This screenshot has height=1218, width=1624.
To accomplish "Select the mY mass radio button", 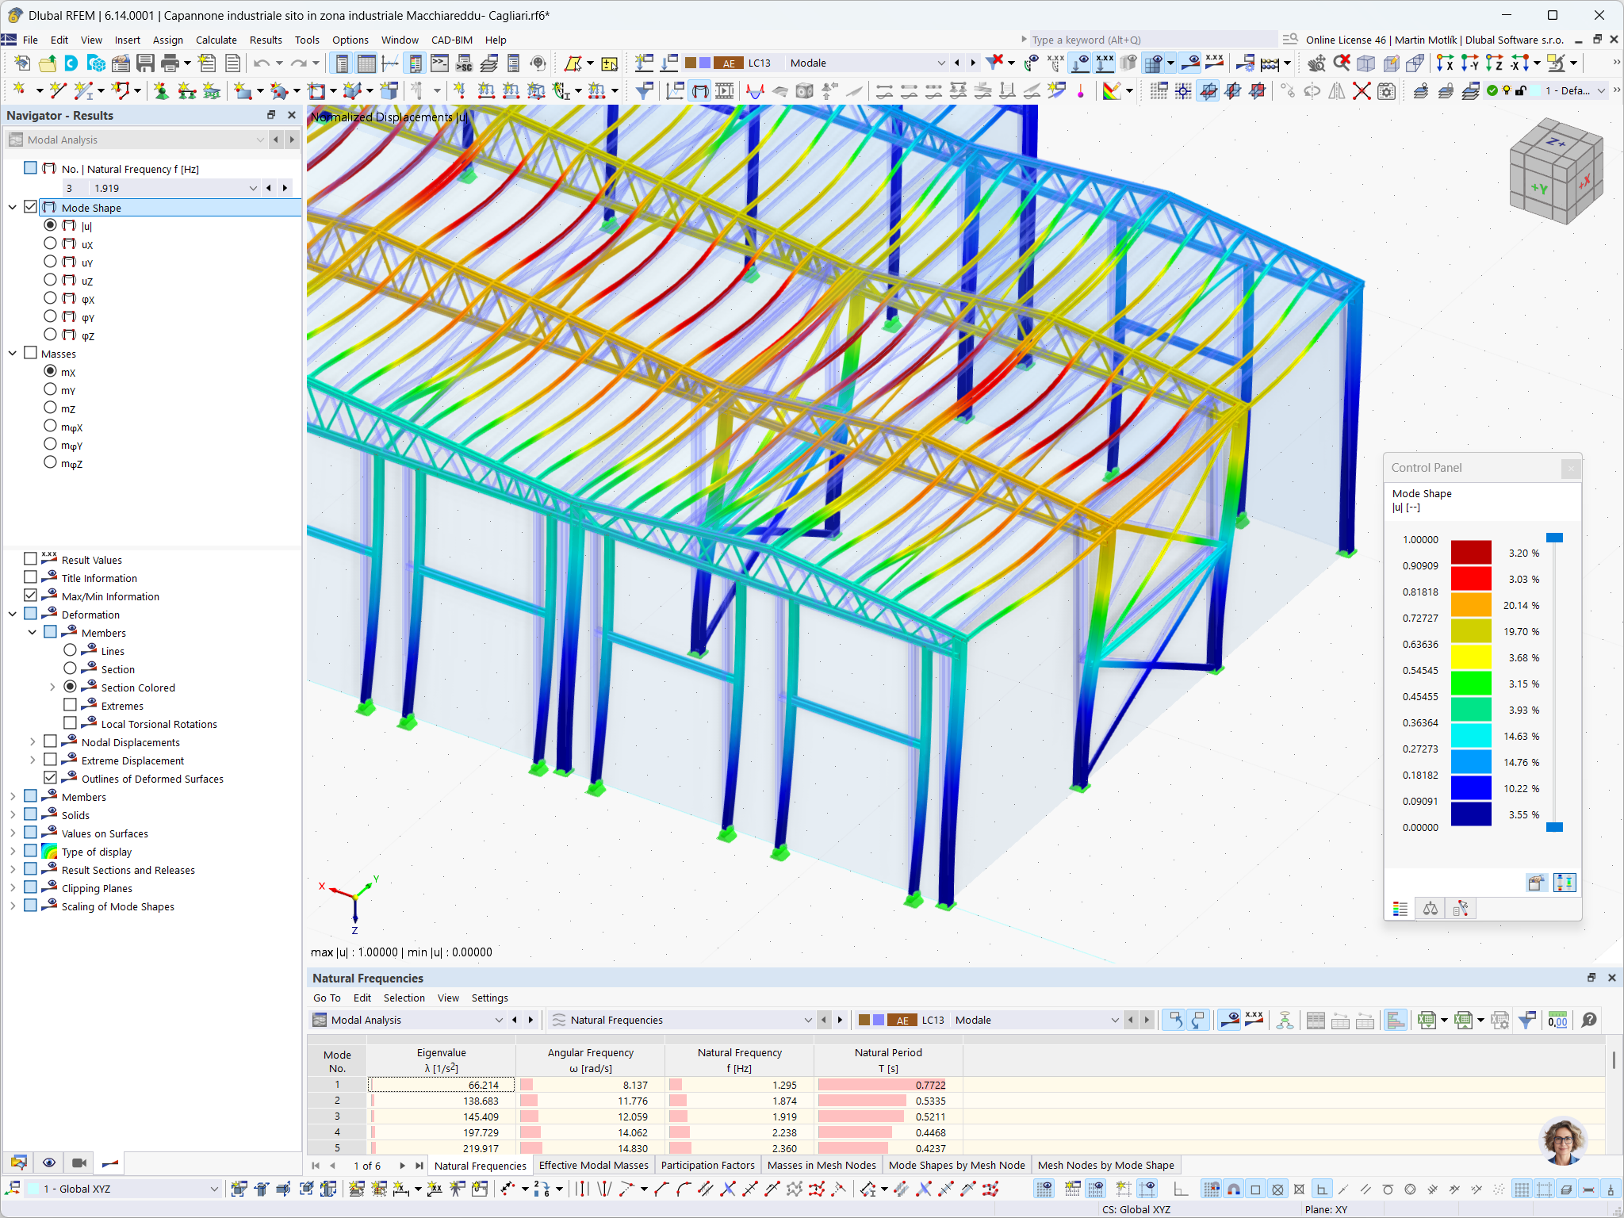I will click(x=50, y=390).
